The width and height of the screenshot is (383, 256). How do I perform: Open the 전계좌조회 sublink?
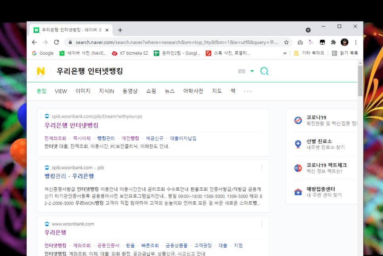pos(56,138)
